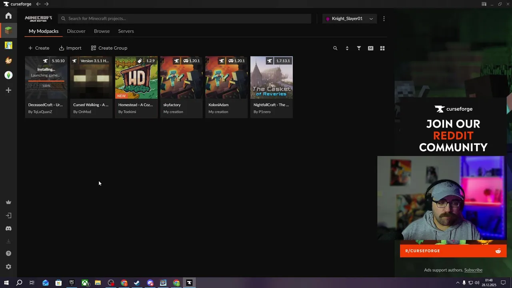Open Steam from the taskbar

pos(137,283)
